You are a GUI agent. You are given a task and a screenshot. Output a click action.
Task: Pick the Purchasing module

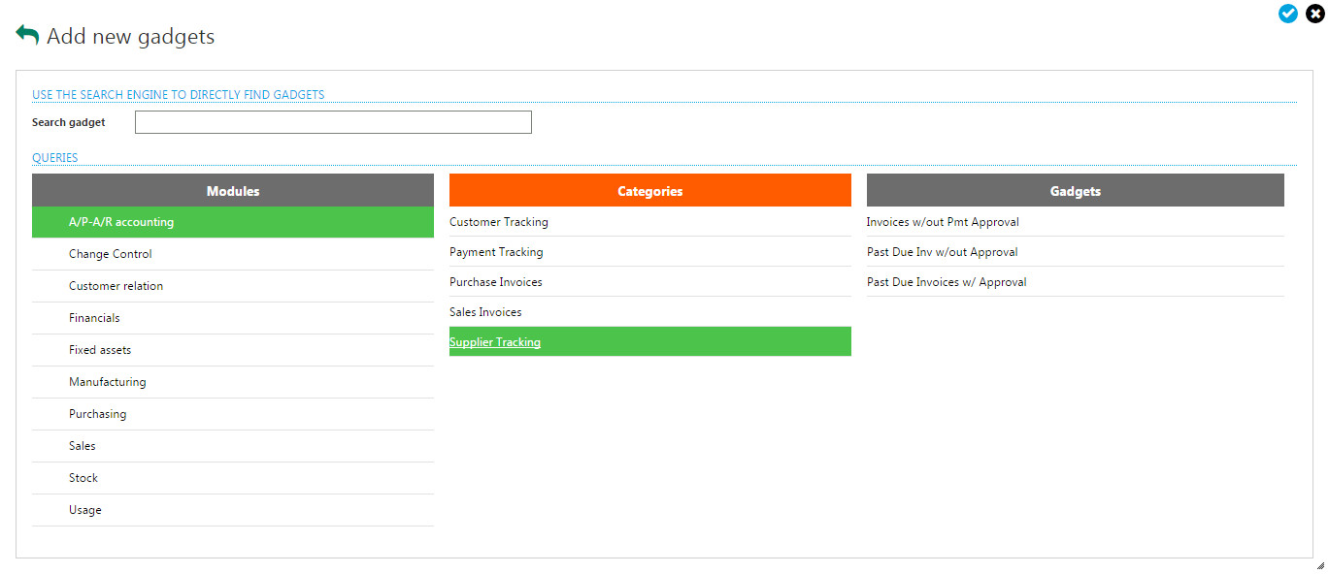point(98,414)
